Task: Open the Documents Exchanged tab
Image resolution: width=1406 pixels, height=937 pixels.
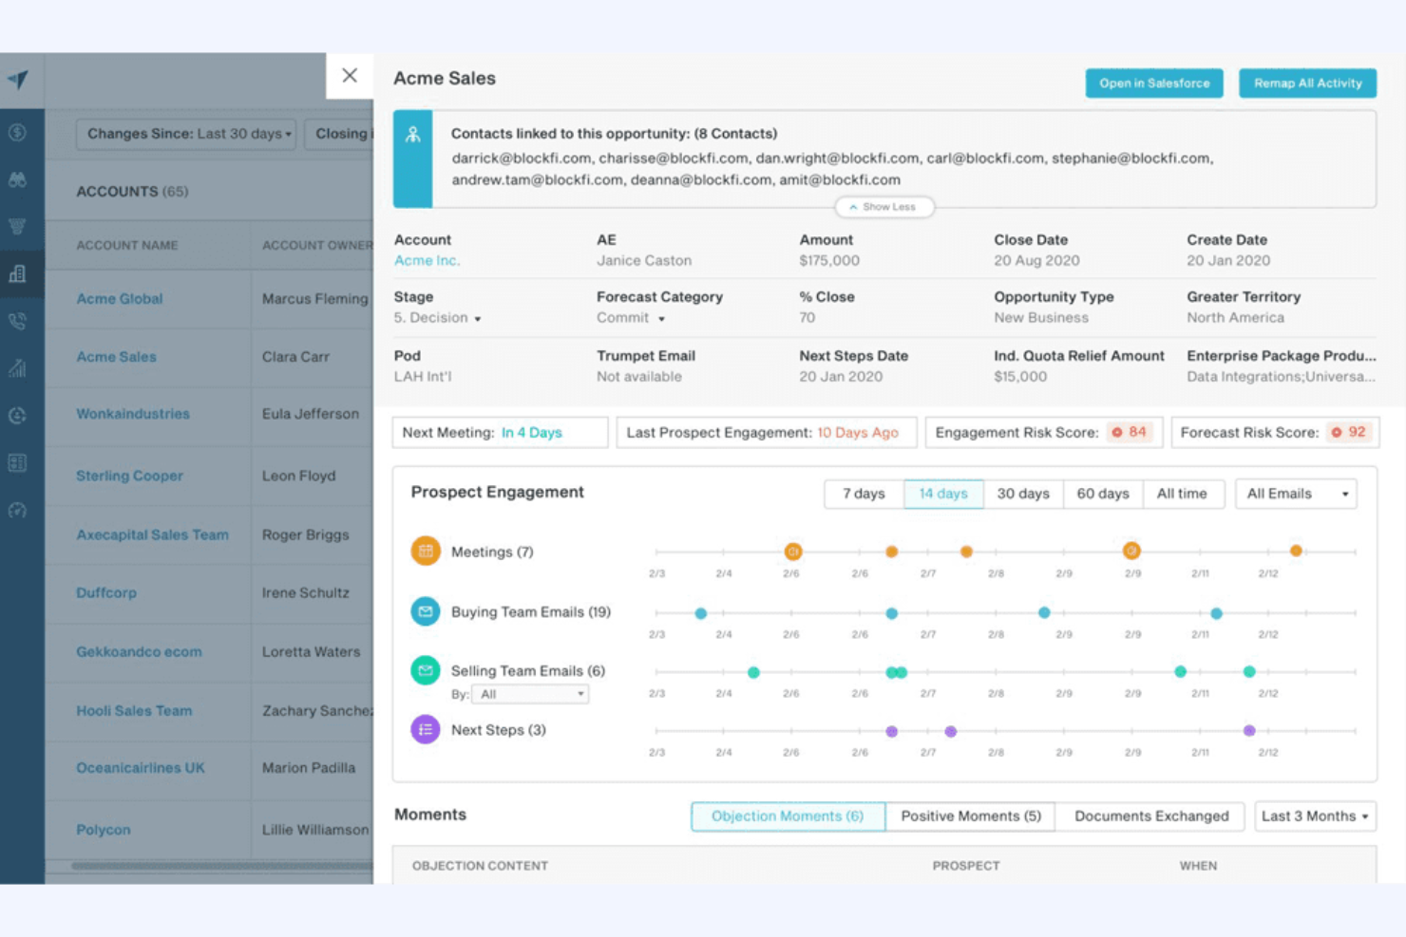Action: point(1150,816)
